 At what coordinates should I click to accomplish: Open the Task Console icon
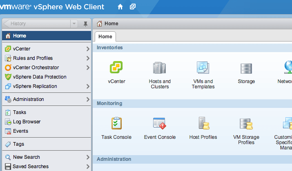(116, 123)
